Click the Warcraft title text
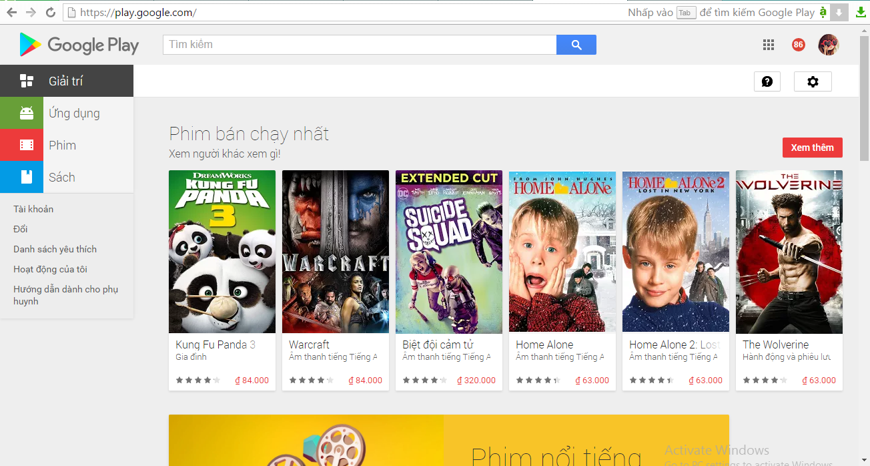Image resolution: width=870 pixels, height=466 pixels. [x=309, y=344]
